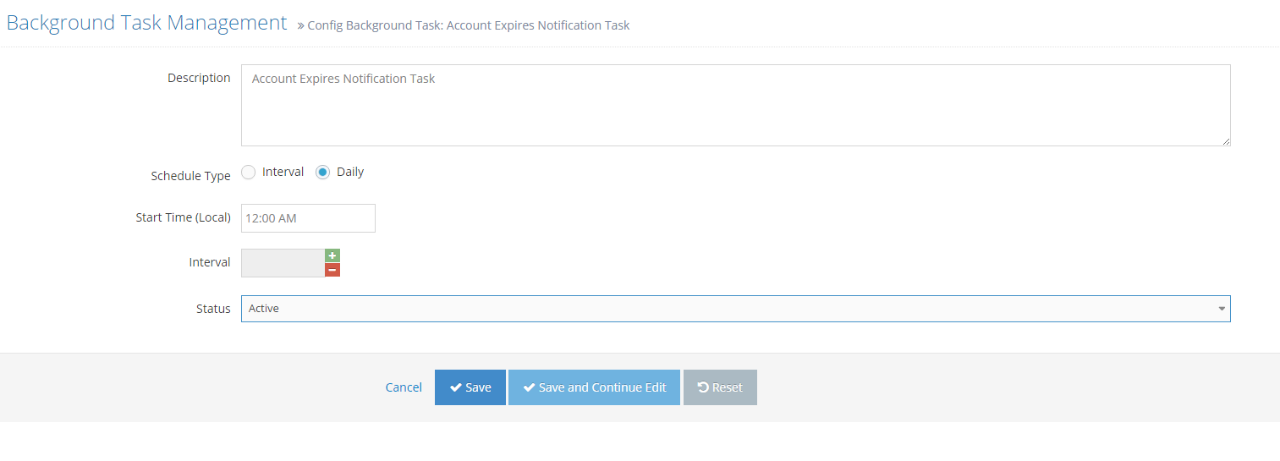Click the Start Time field showing 12:00 AM

click(308, 218)
